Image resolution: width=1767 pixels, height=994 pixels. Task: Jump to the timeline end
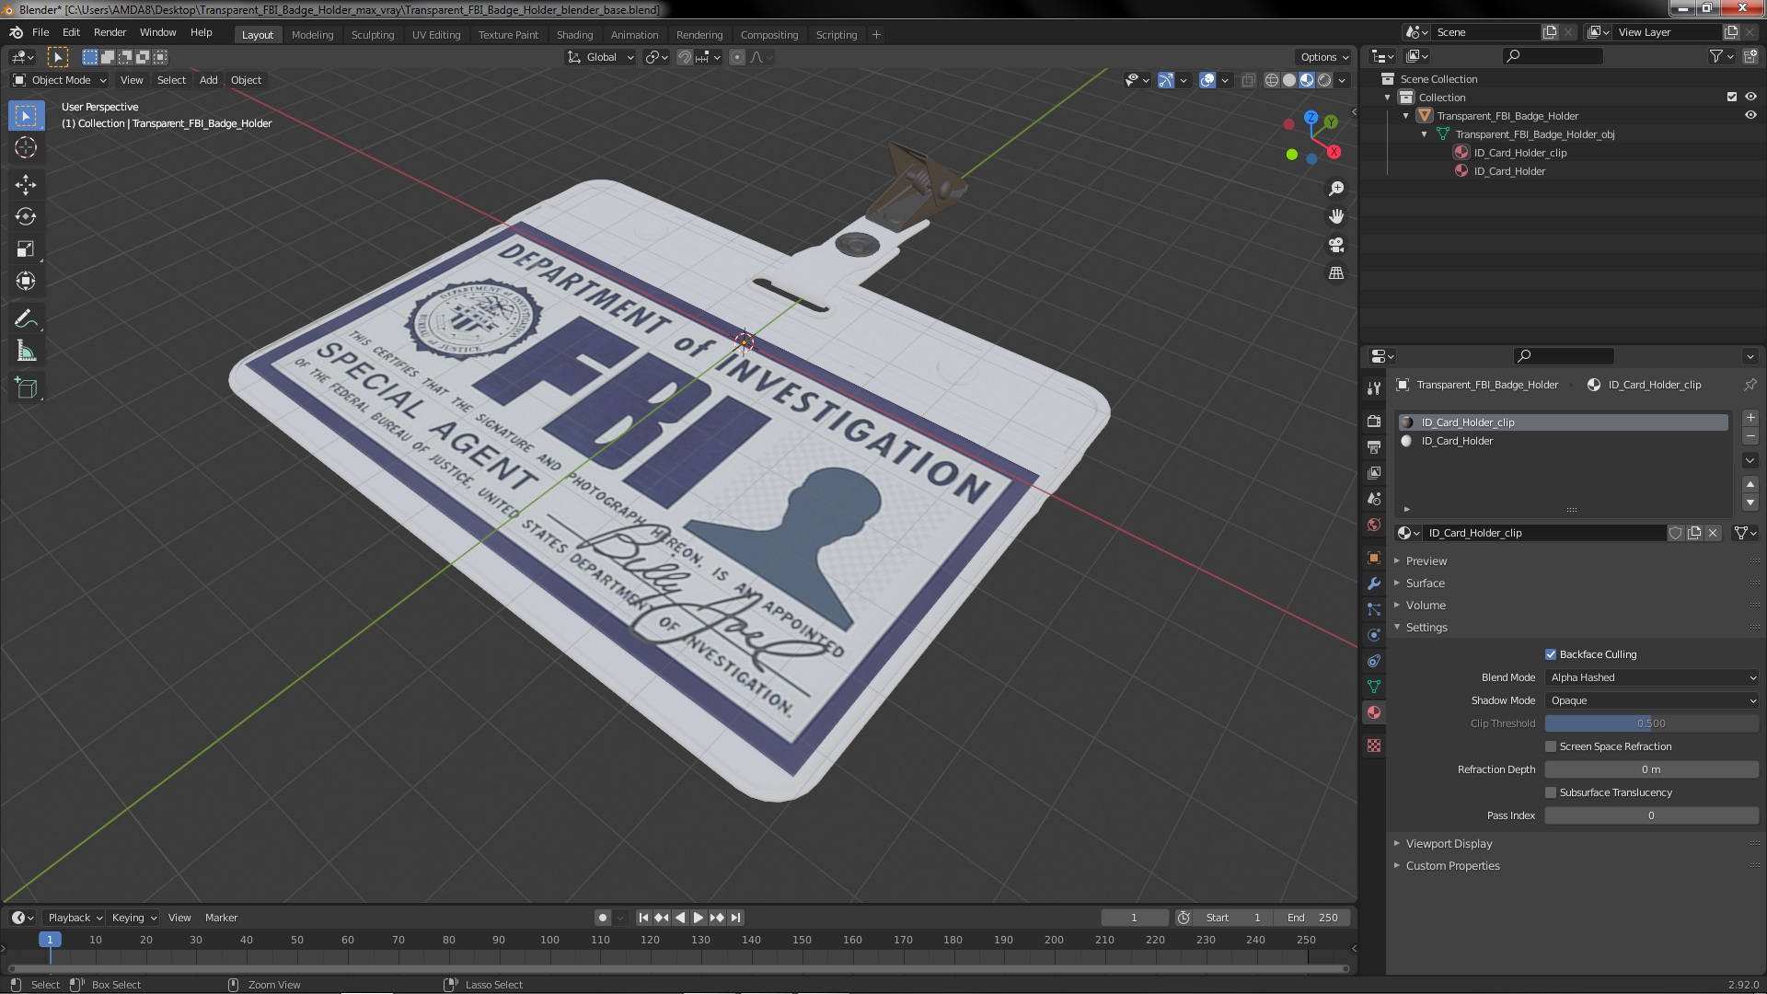point(735,918)
